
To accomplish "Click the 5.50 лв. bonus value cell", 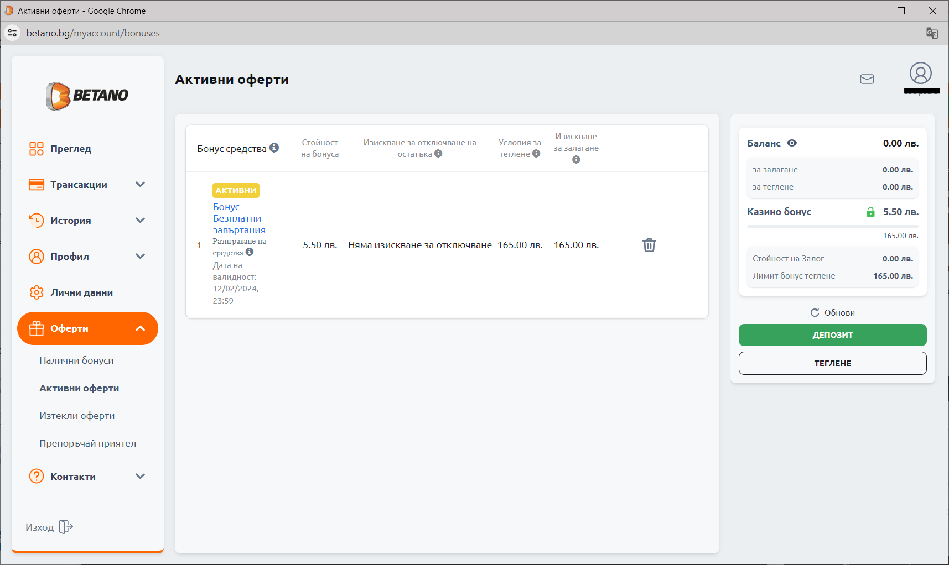I will 320,245.
